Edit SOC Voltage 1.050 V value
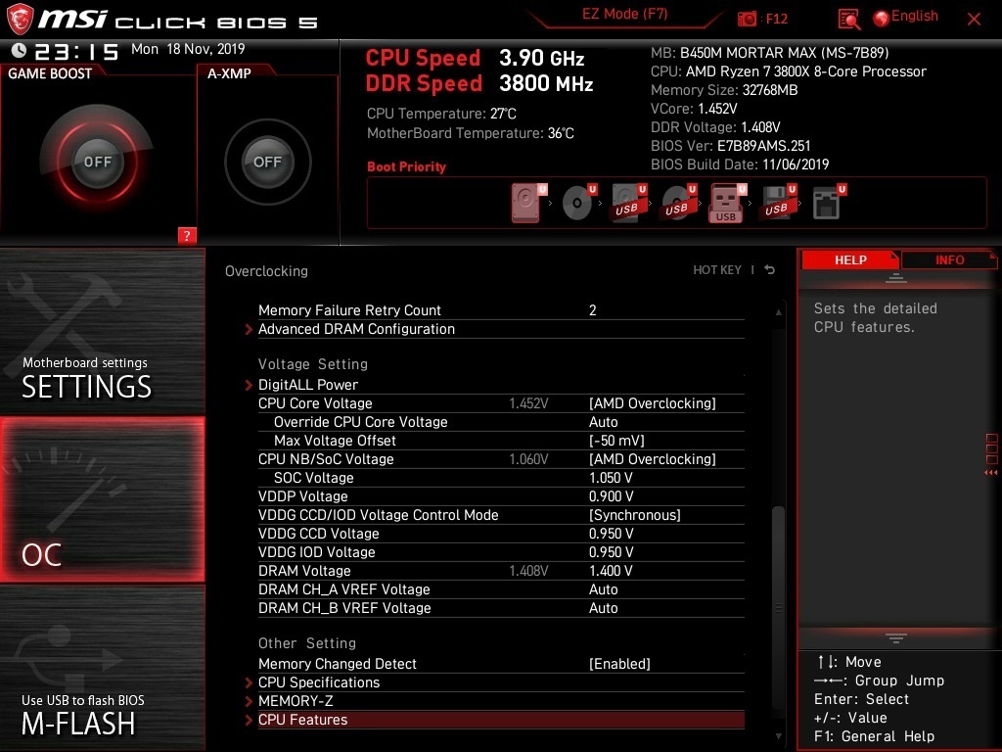 point(611,478)
